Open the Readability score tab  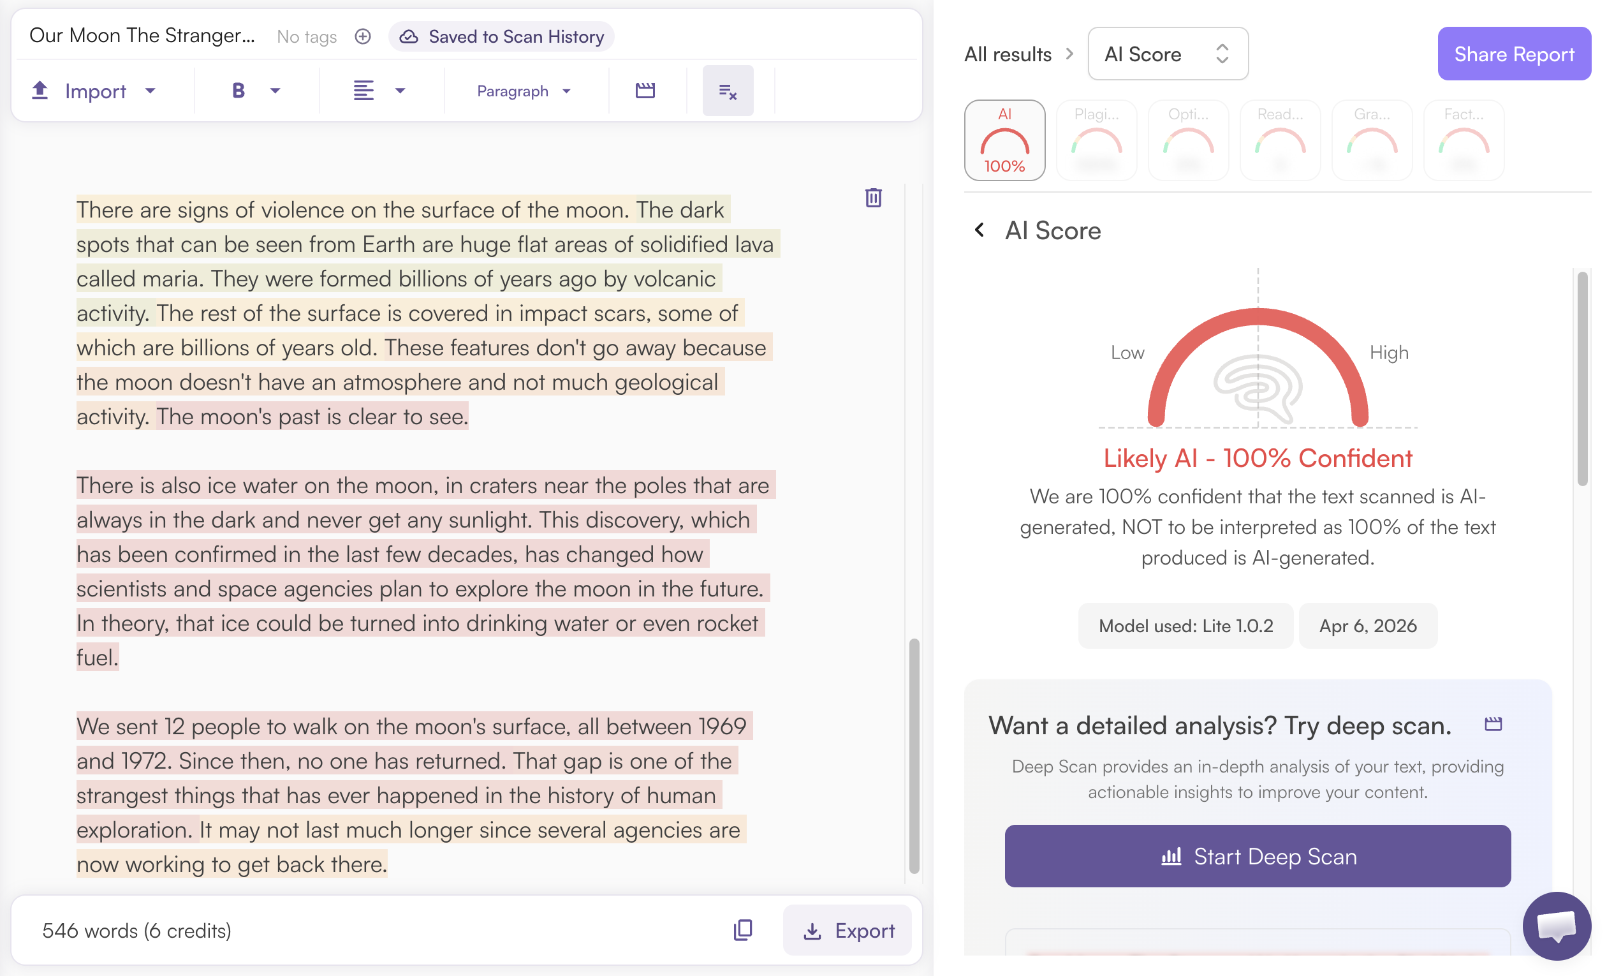coord(1280,140)
